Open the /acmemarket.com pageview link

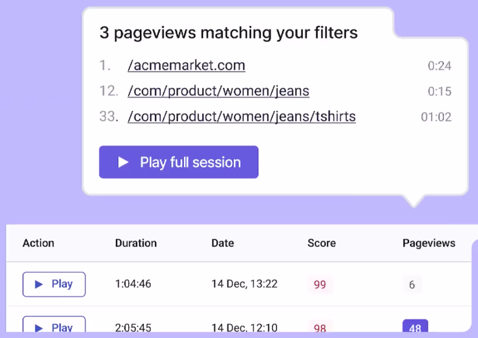click(186, 65)
